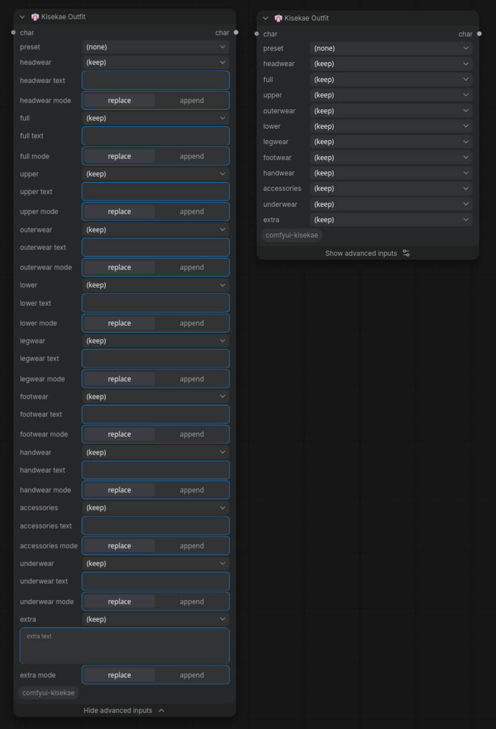Set upper mode to append
This screenshot has height=729, width=496.
click(192, 211)
